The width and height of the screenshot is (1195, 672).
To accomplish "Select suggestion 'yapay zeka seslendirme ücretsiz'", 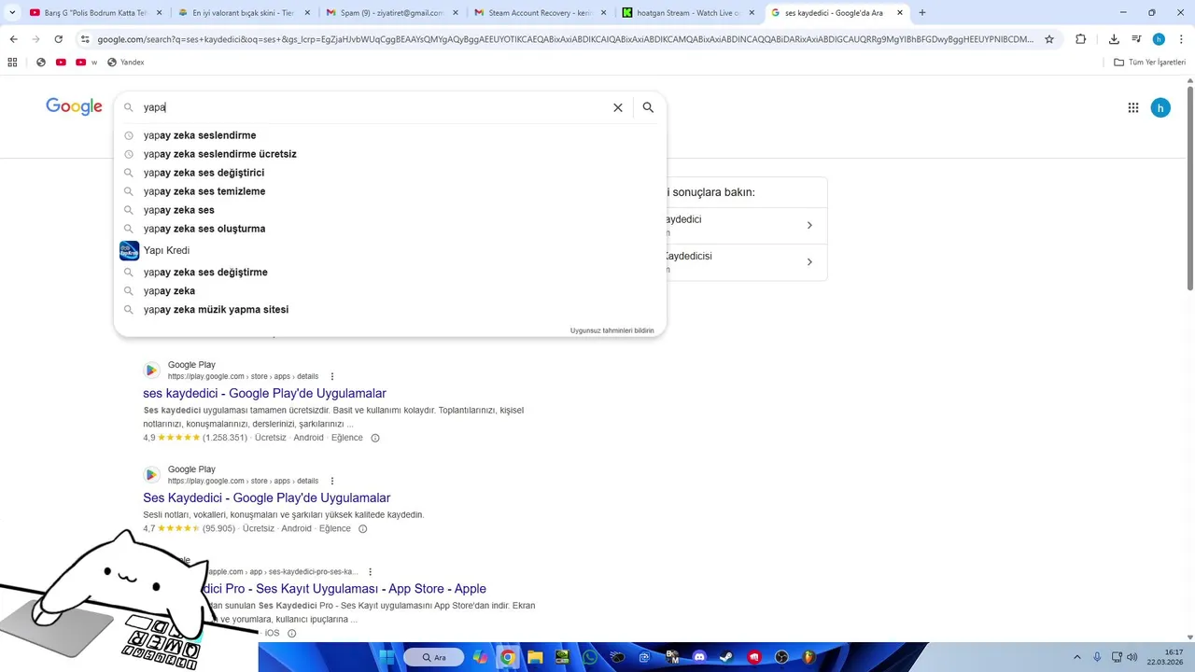I will click(x=390, y=154).
